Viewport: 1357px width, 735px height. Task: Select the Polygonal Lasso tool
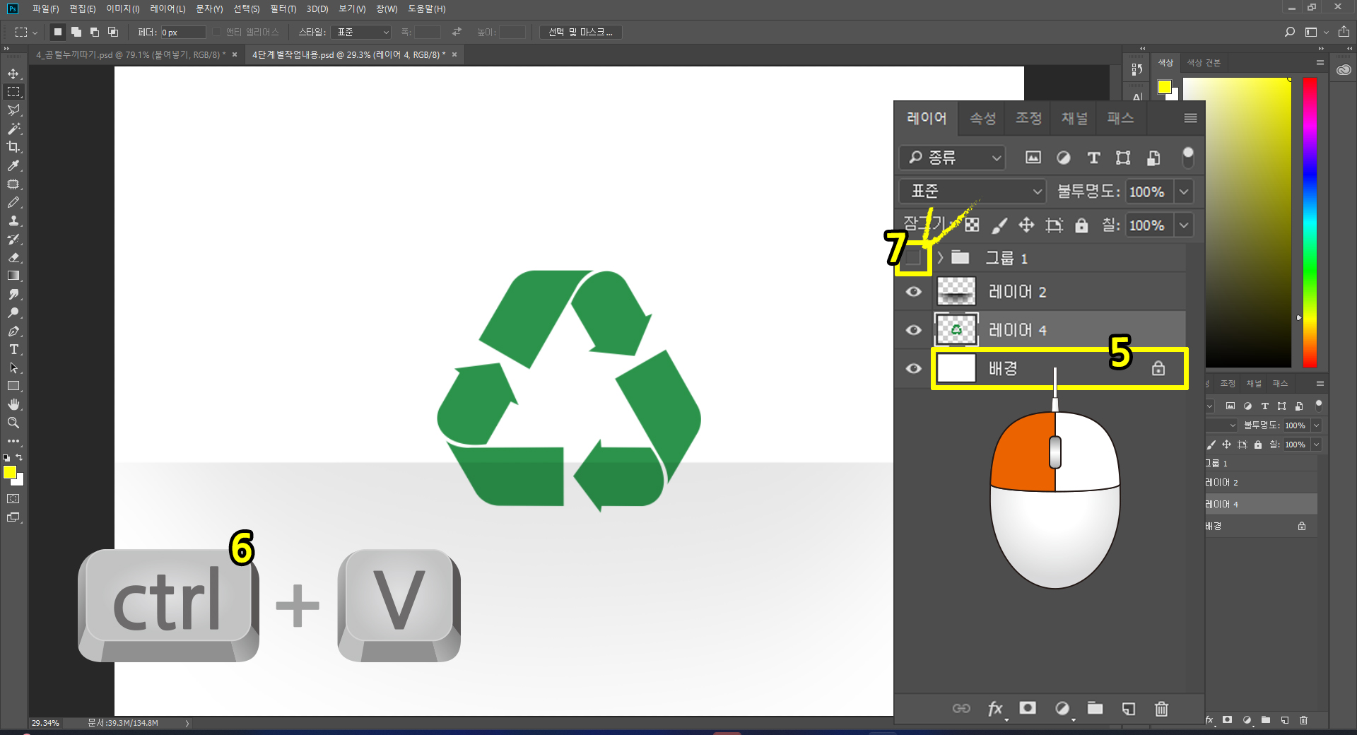coord(13,110)
